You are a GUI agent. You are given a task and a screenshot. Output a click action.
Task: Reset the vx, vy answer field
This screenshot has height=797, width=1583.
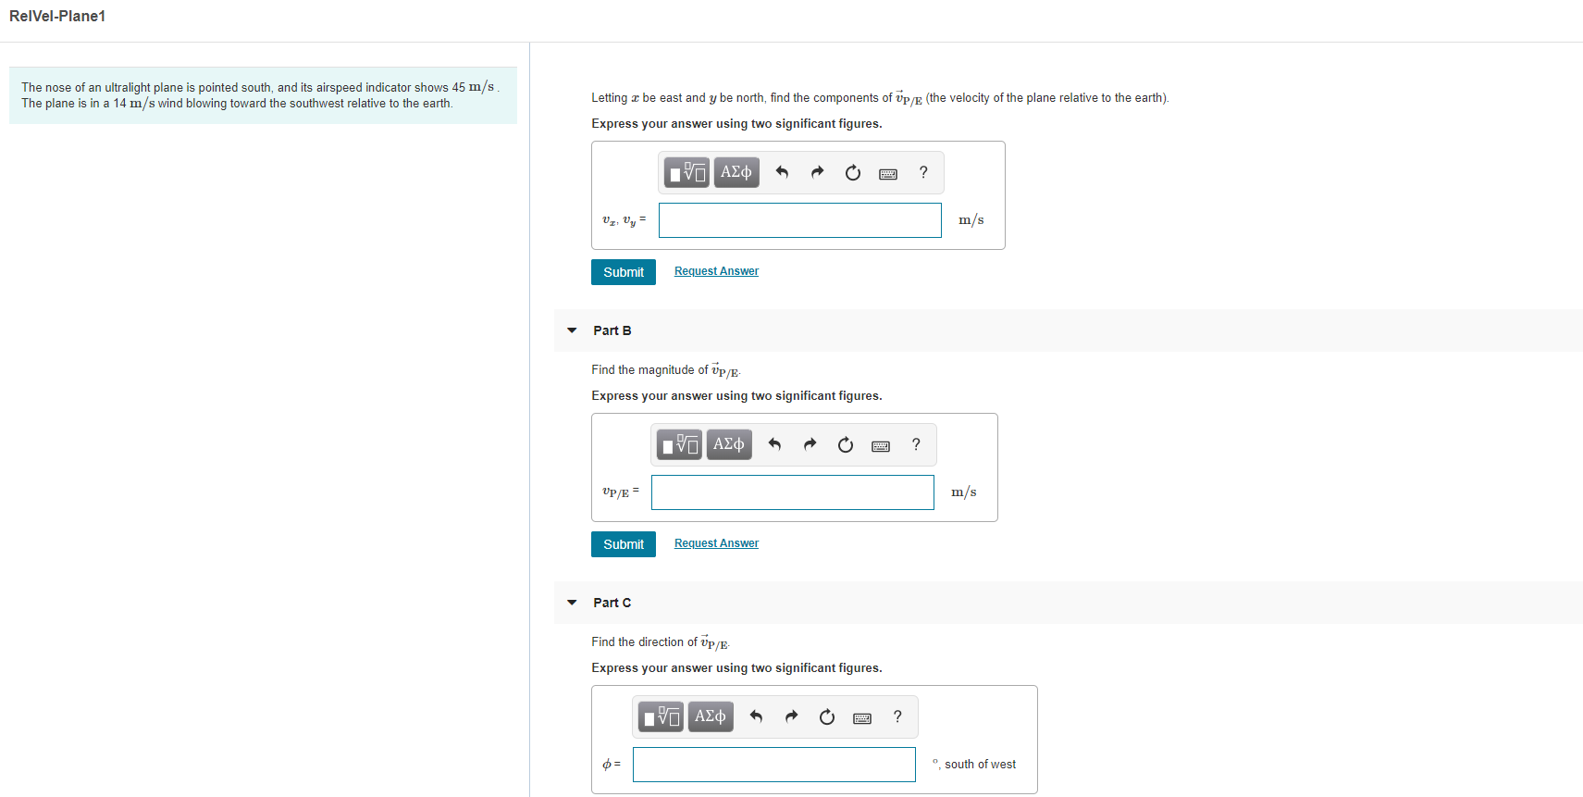(853, 172)
